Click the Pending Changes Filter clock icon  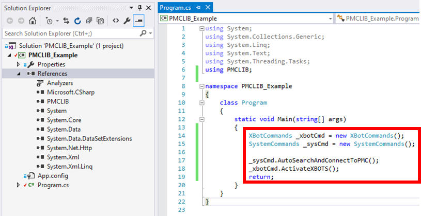pyautogui.click(x=48, y=21)
